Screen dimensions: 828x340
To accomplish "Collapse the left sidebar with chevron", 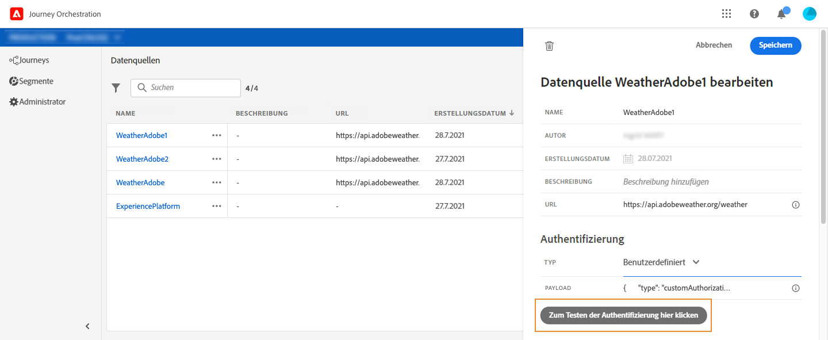I will (87, 326).
